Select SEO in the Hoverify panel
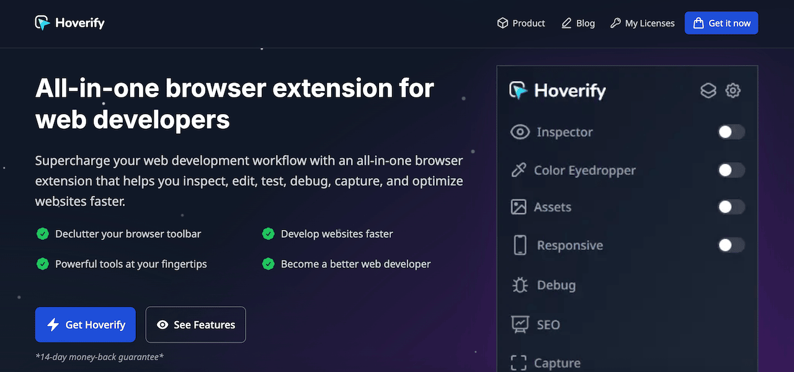This screenshot has height=372, width=794. click(535, 324)
